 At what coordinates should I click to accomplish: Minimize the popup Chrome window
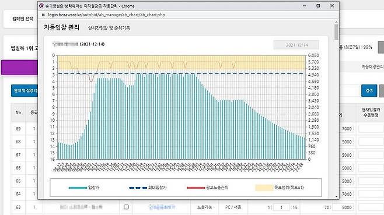point(305,6)
